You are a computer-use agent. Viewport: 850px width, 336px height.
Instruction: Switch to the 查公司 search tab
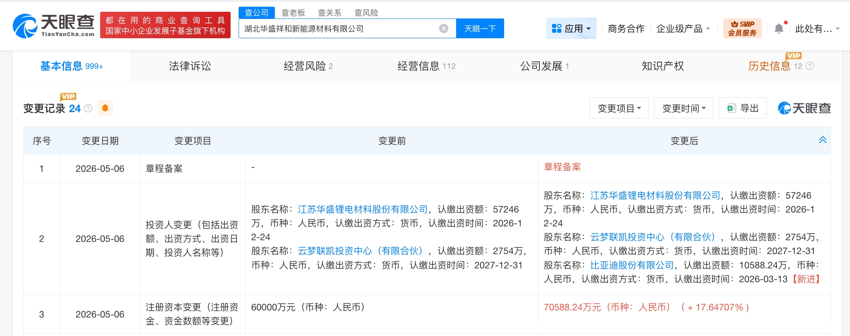point(257,13)
